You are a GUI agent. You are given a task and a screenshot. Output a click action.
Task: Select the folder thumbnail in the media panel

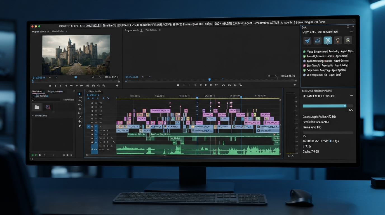[x=37, y=107]
